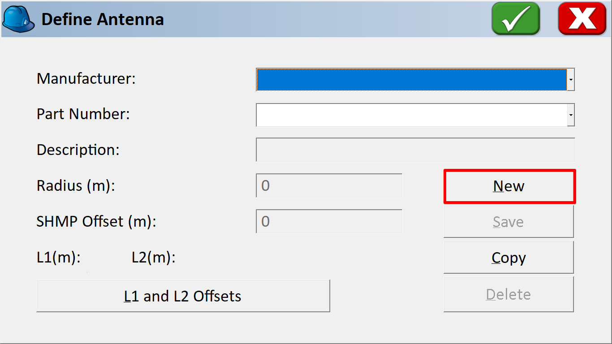Create a new antenna with New button
The image size is (612, 344).
(x=509, y=186)
